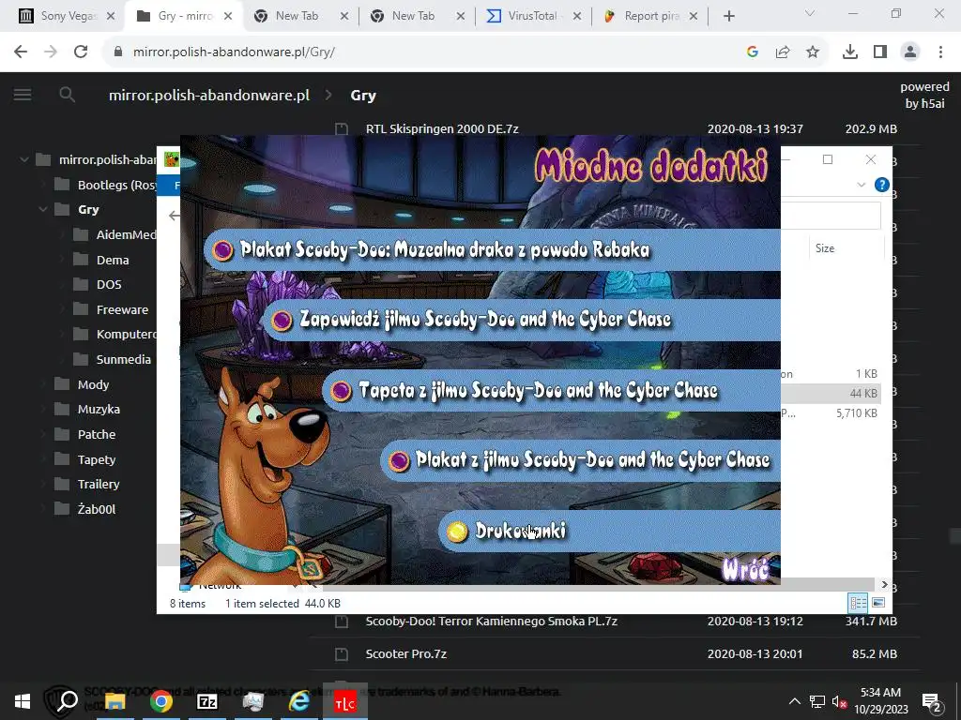The image size is (961, 720).
Task: Open Chrome tab search dropdown chevron
Action: pyautogui.click(x=810, y=13)
